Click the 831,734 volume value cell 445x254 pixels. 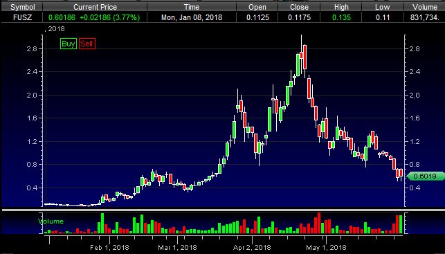(424, 17)
